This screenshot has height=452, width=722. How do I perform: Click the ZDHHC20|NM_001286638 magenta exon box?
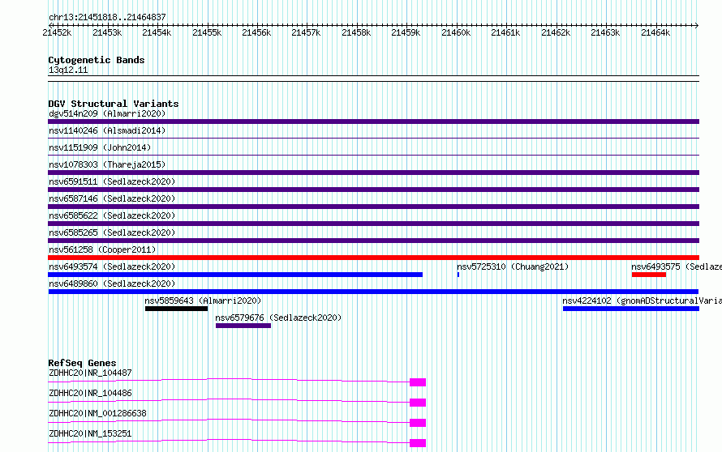point(418,423)
